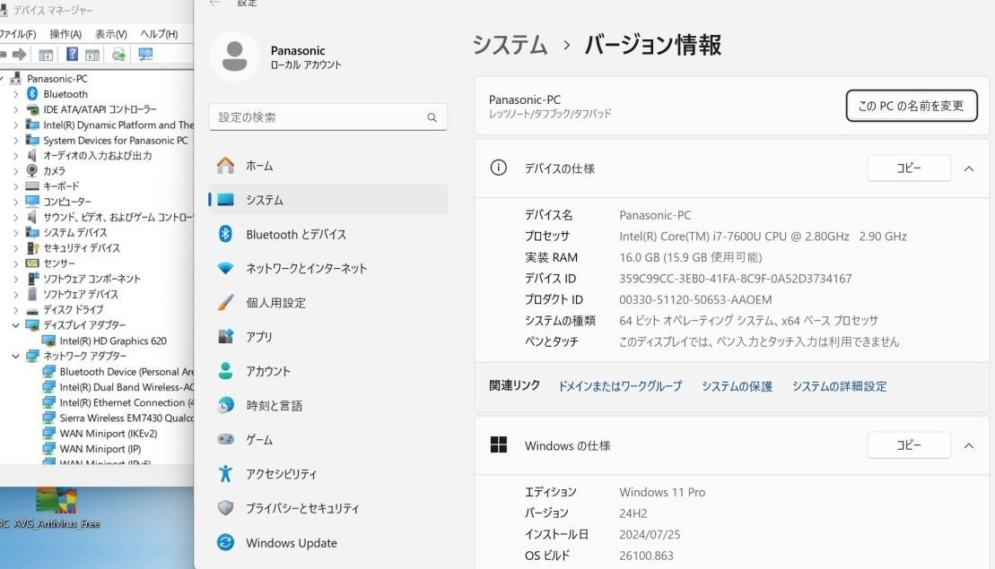Screen dimensions: 995x569
Task: Open the ファイル(F) menu
Action: click(x=18, y=34)
